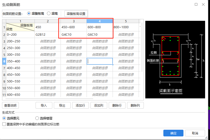Open the 梁腹板高设置 settings button

coord(76,14)
